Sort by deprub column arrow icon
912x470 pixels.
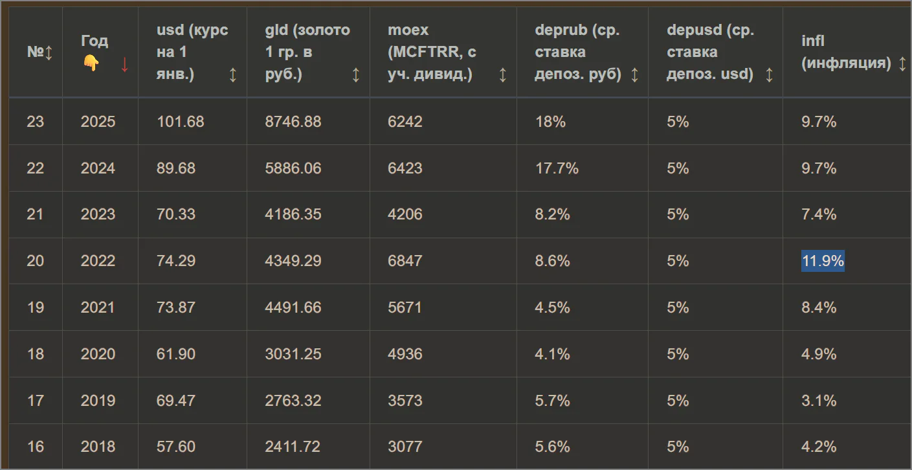(634, 75)
